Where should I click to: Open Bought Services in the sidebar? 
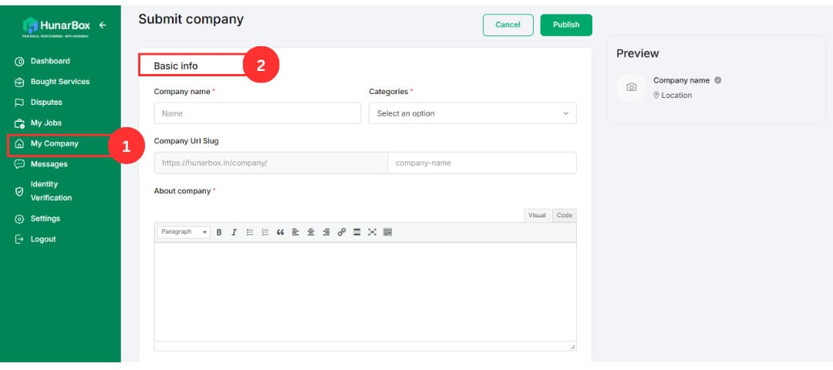[60, 82]
